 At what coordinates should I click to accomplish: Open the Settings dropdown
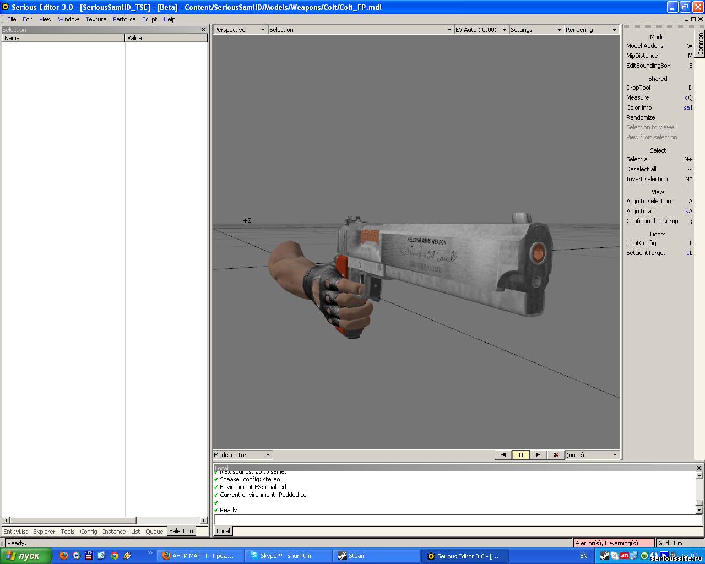tap(536, 30)
